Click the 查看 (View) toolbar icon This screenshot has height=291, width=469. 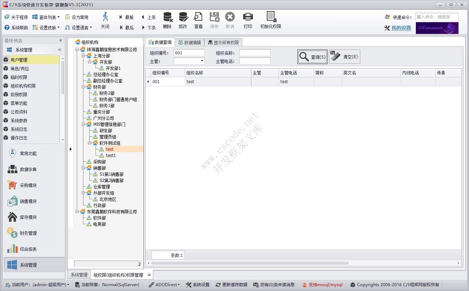pyautogui.click(x=198, y=20)
